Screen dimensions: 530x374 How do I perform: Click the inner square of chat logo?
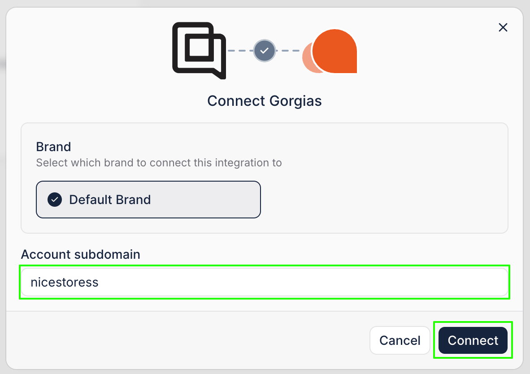coord(200,46)
